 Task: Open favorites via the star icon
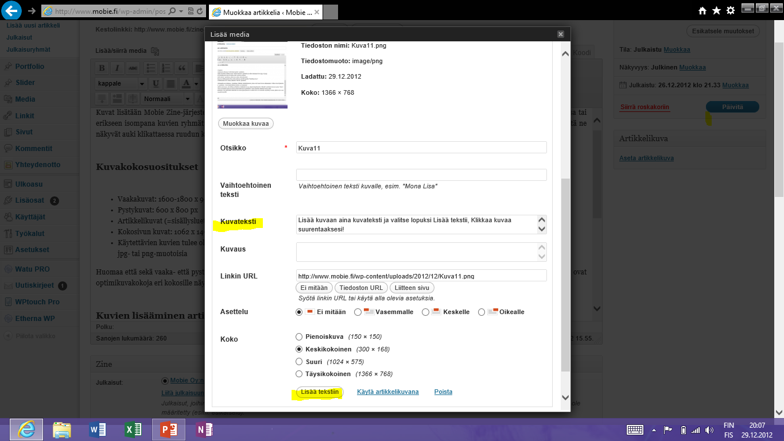(x=716, y=11)
